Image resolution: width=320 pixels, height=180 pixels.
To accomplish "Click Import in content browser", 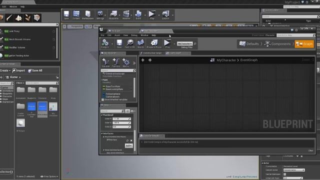I will pyautogui.click(x=18, y=70).
